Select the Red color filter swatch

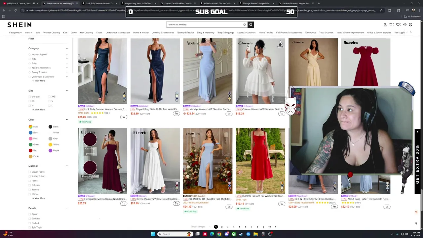coord(31,150)
